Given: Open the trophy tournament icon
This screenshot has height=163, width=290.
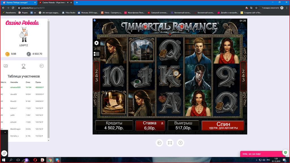Looking at the screenshot, I should [x=24, y=66].
